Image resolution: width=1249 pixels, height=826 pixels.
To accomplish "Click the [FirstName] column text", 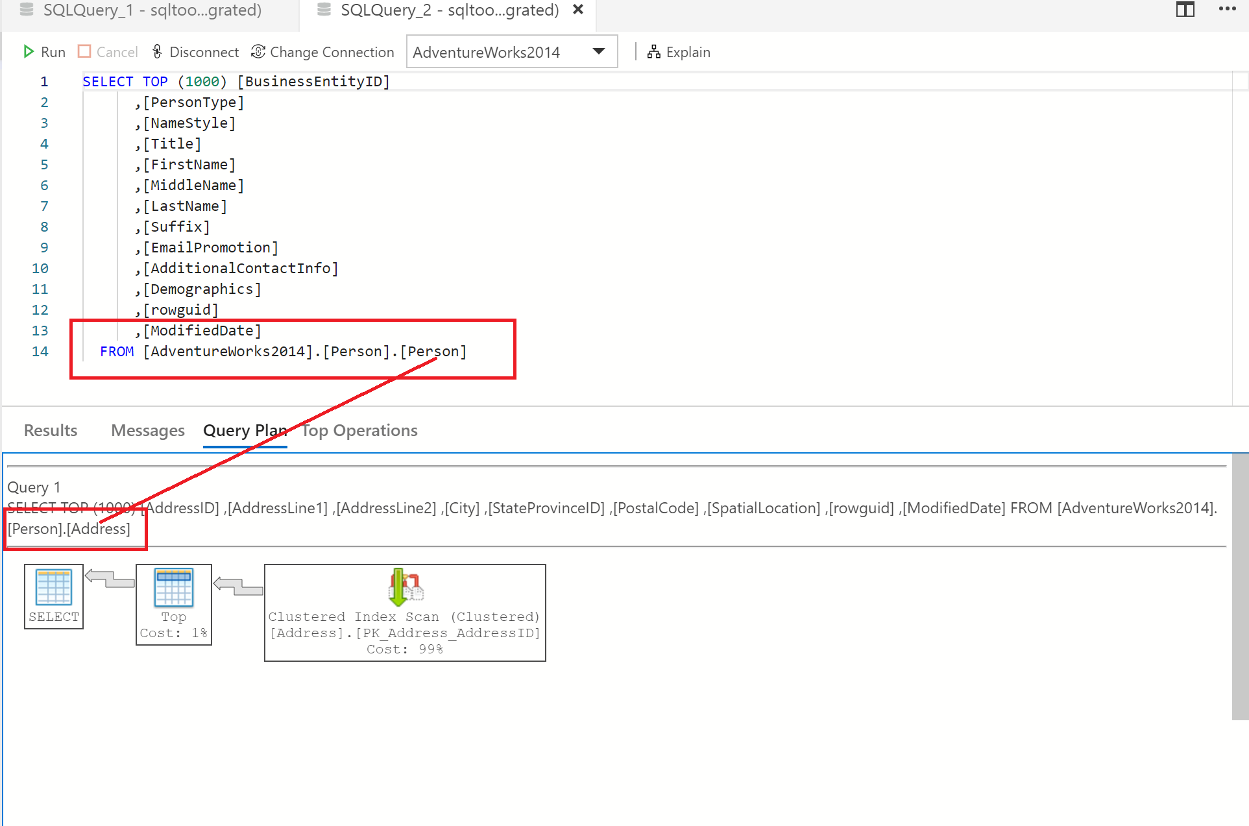I will [x=189, y=164].
